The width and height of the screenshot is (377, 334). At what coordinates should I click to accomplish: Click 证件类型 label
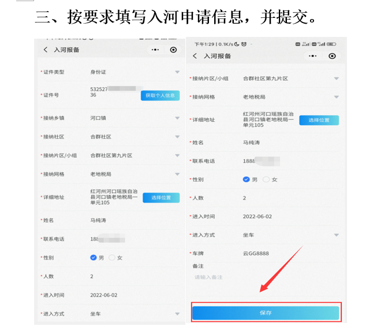[x=54, y=72]
